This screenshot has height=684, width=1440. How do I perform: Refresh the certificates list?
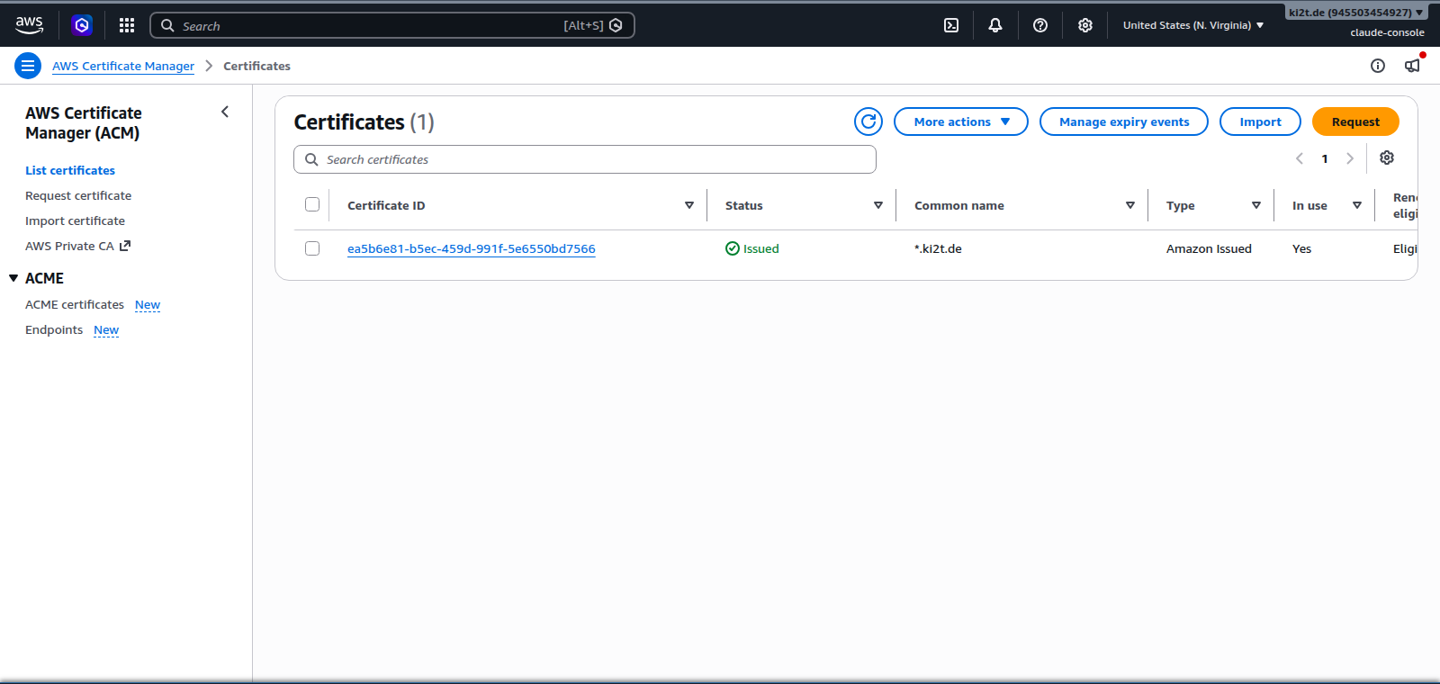868,121
